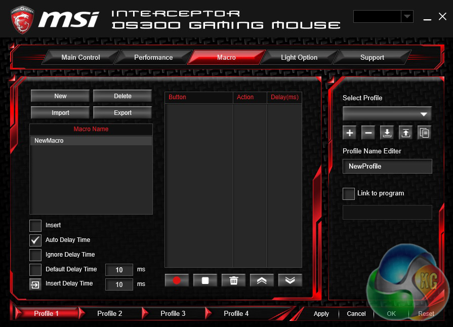Enable Default Delay Time checkbox
The image size is (453, 327).
[x=35, y=269]
